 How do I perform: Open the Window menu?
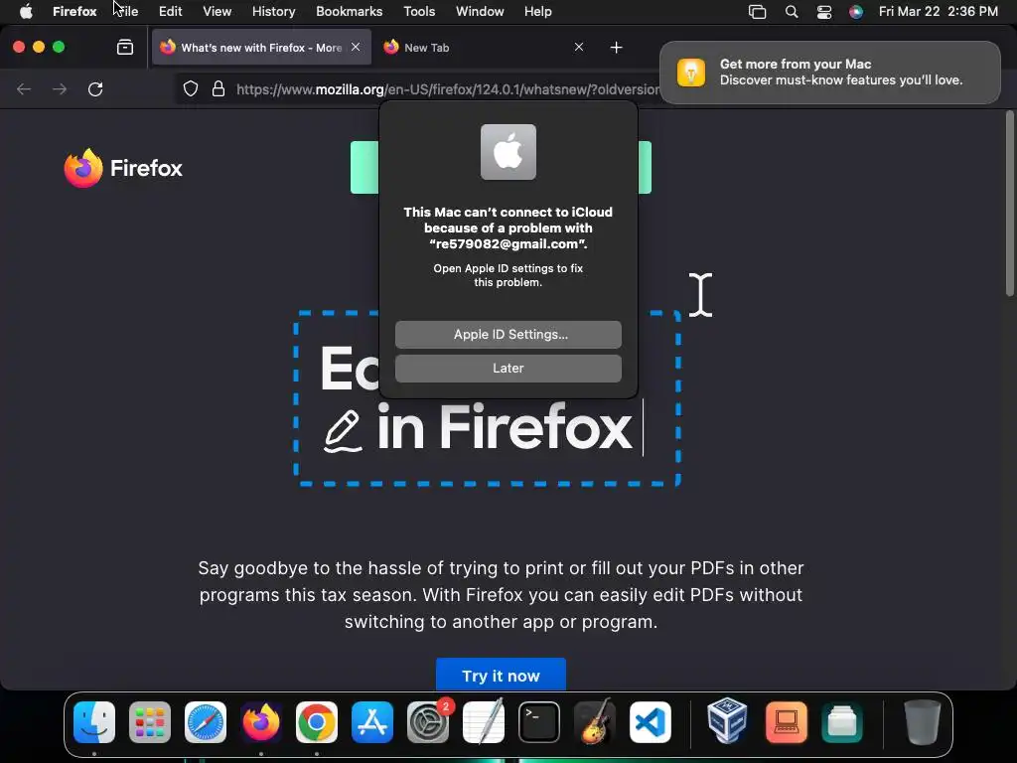click(x=480, y=11)
